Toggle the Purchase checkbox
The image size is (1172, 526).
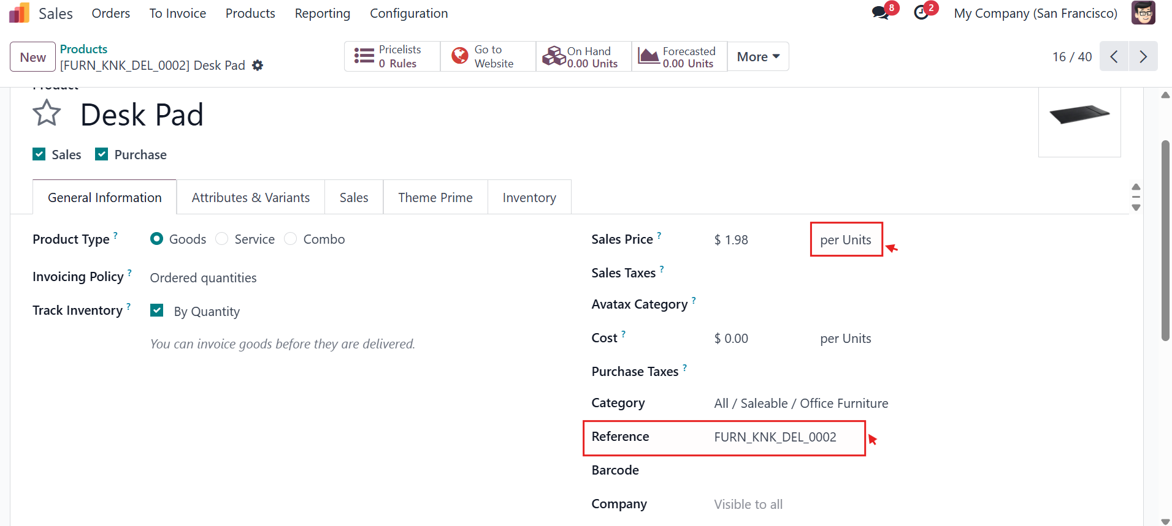click(102, 154)
